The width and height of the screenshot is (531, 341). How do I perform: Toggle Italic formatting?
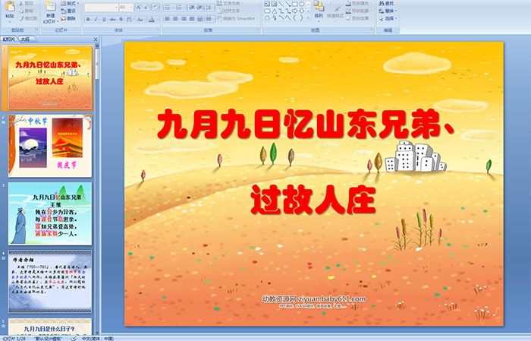click(96, 19)
